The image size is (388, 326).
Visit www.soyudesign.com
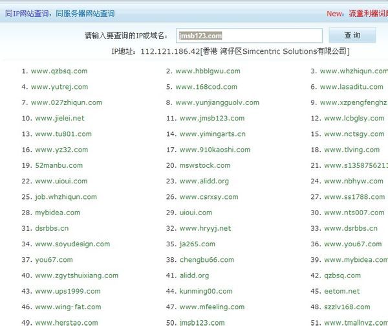click(x=72, y=244)
